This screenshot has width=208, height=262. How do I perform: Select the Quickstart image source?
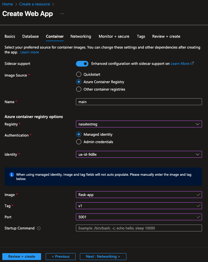[x=79, y=74]
